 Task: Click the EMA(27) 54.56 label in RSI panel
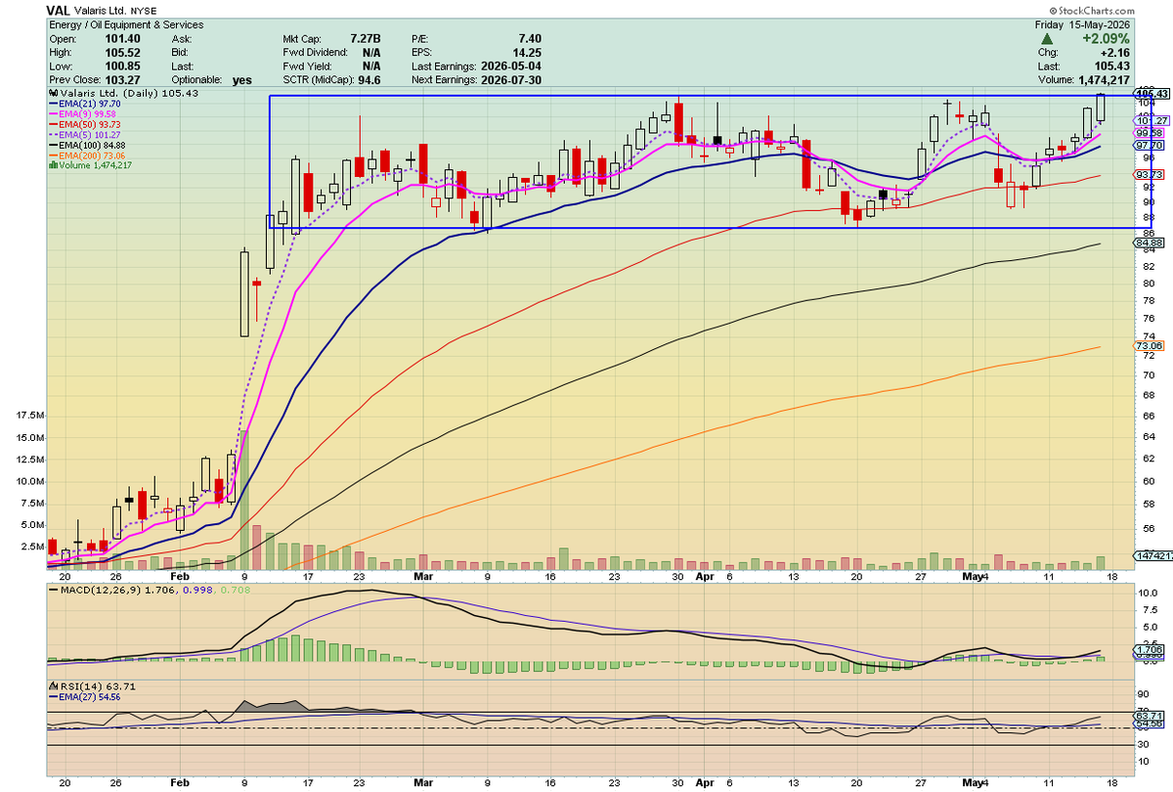pyautogui.click(x=83, y=697)
